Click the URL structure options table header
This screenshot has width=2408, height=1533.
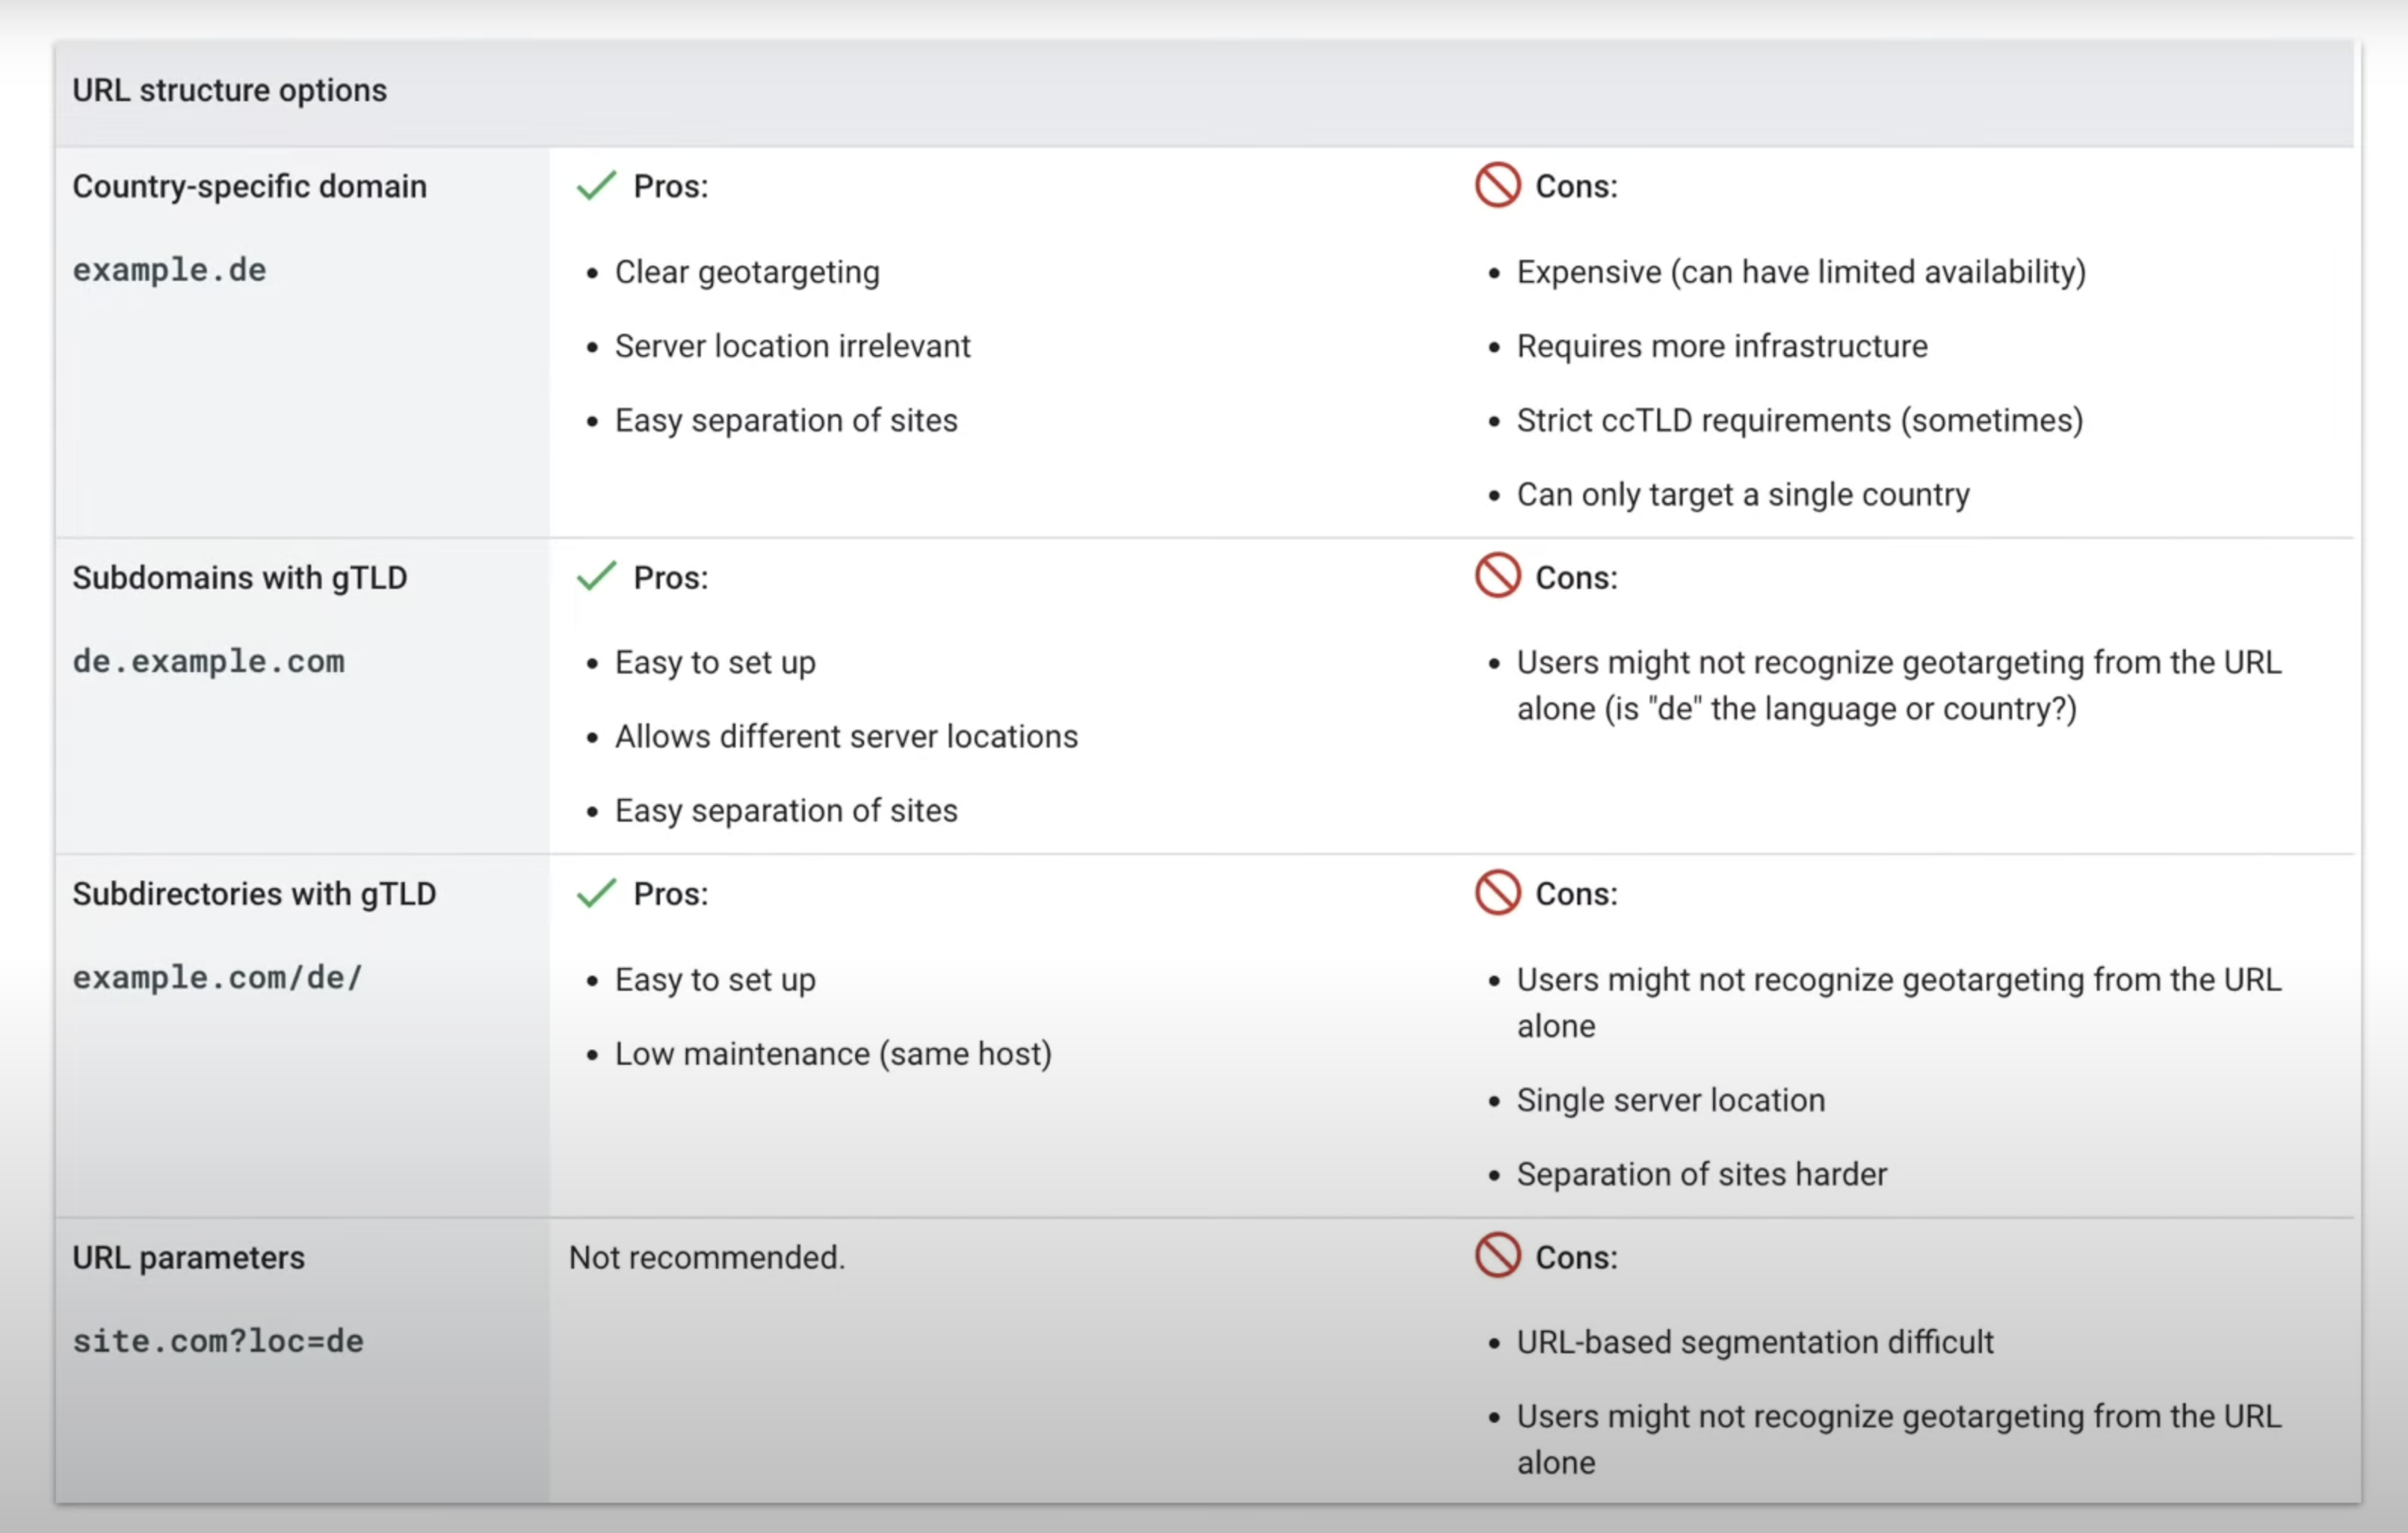229,90
